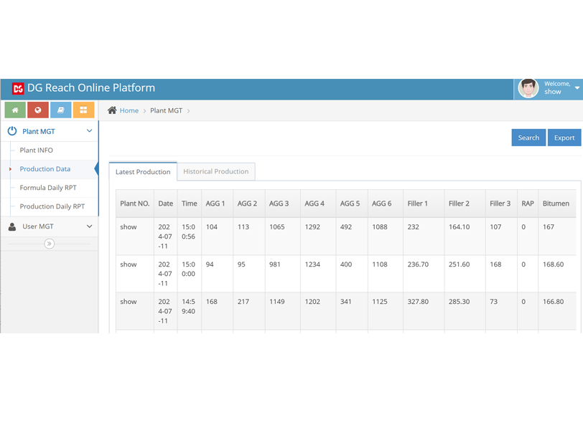This screenshot has width=583, height=430.
Task: Open Plant INFO in the sidebar
Action: (x=37, y=150)
